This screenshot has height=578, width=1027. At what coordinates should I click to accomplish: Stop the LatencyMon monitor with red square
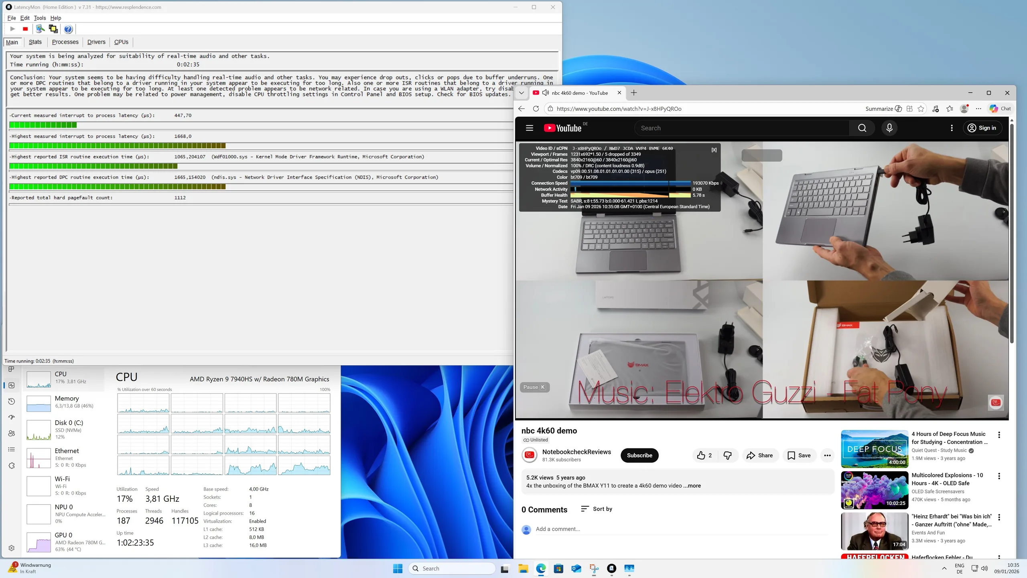(25, 29)
